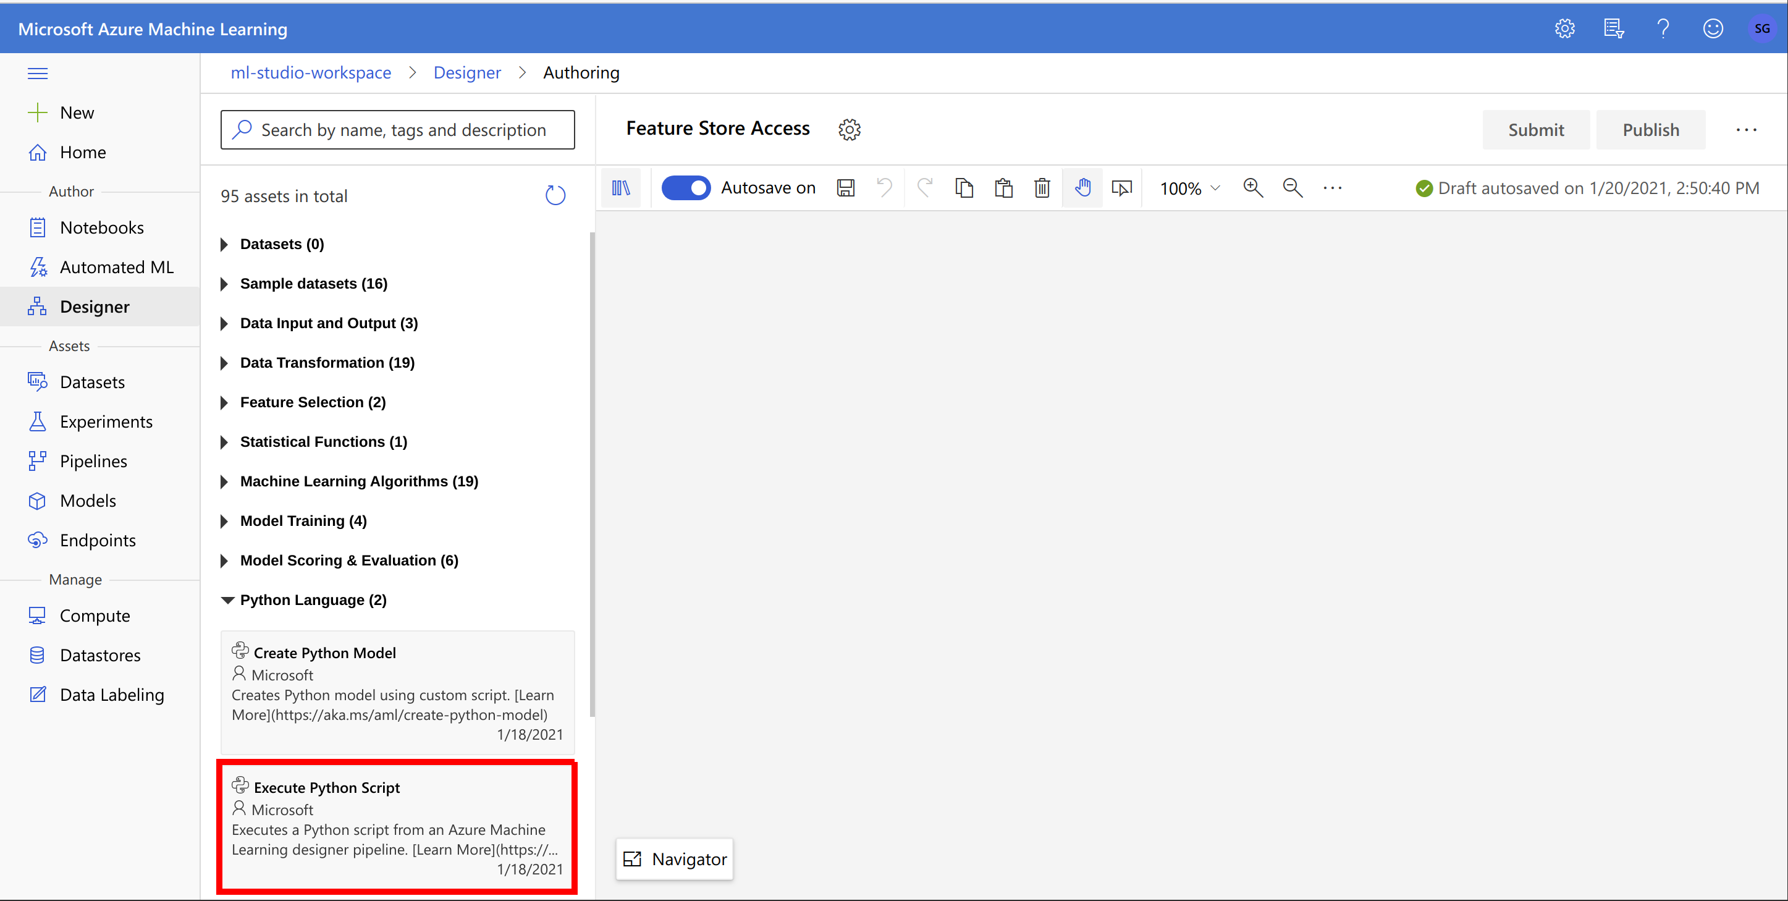The height and width of the screenshot is (901, 1788).
Task: Select the Create Python Model card
Action: click(x=398, y=692)
